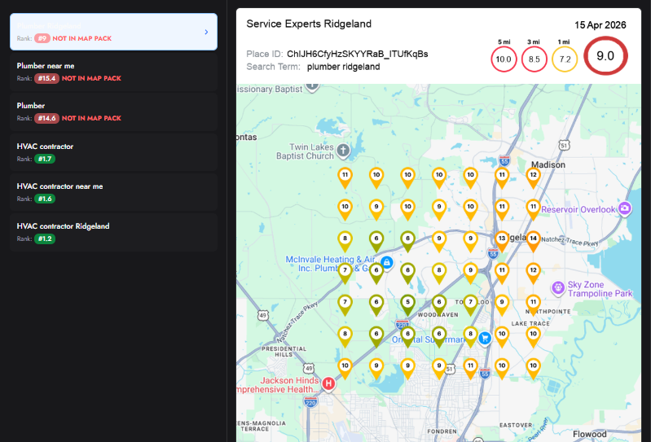Click pin 11 left of Reservoir Overlook label
The width and height of the screenshot is (651, 442).
click(x=533, y=209)
